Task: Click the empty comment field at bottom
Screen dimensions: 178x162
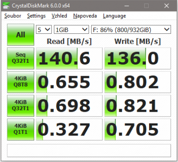Action: pos(89,150)
